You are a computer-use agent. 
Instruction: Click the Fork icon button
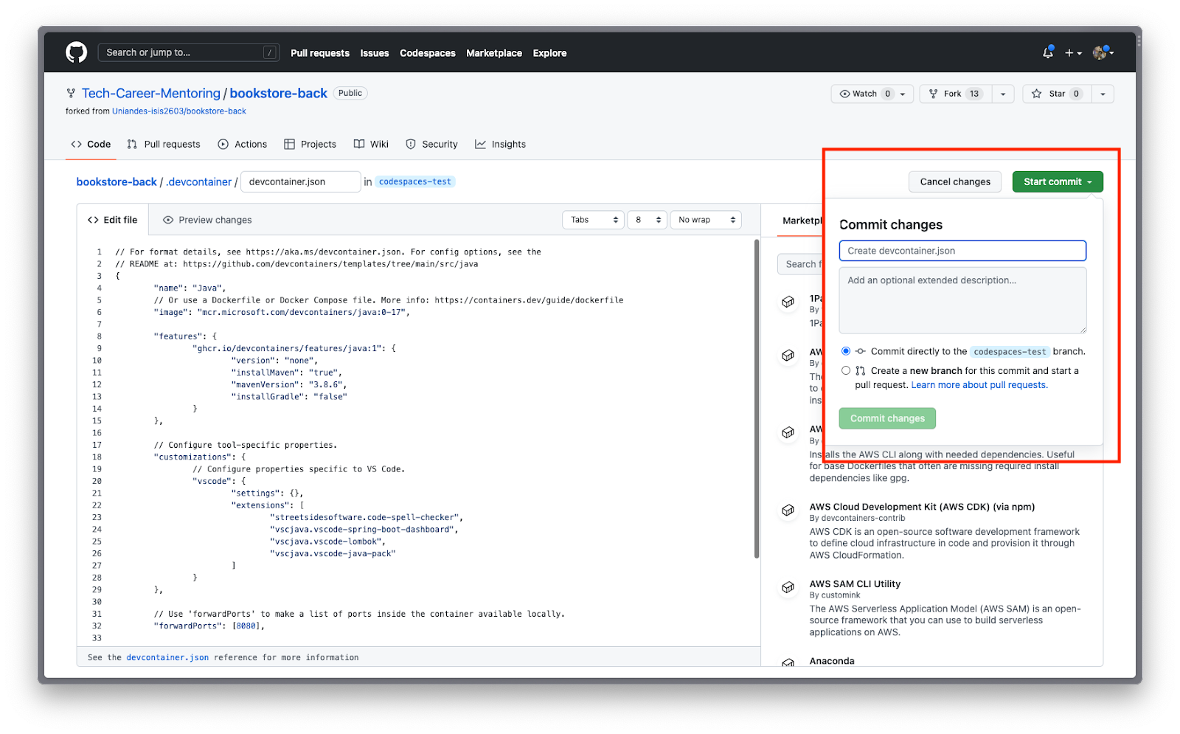point(934,94)
